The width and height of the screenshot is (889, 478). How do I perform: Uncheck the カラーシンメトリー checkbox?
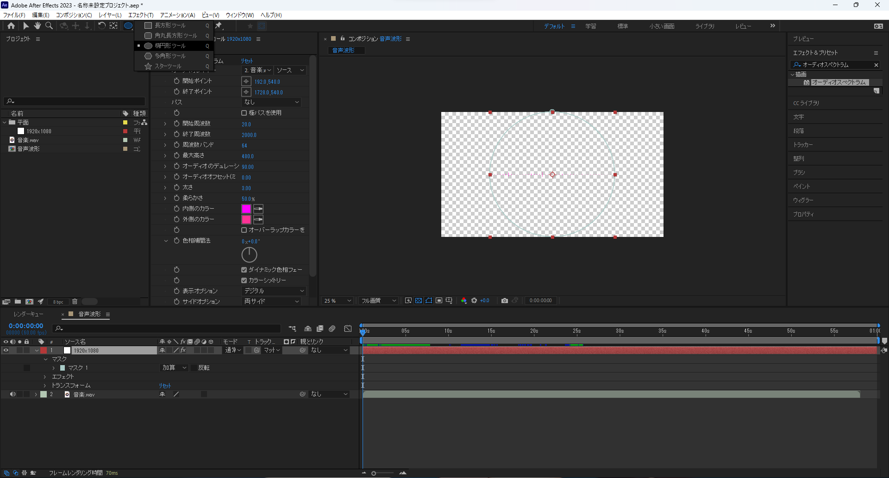click(244, 280)
